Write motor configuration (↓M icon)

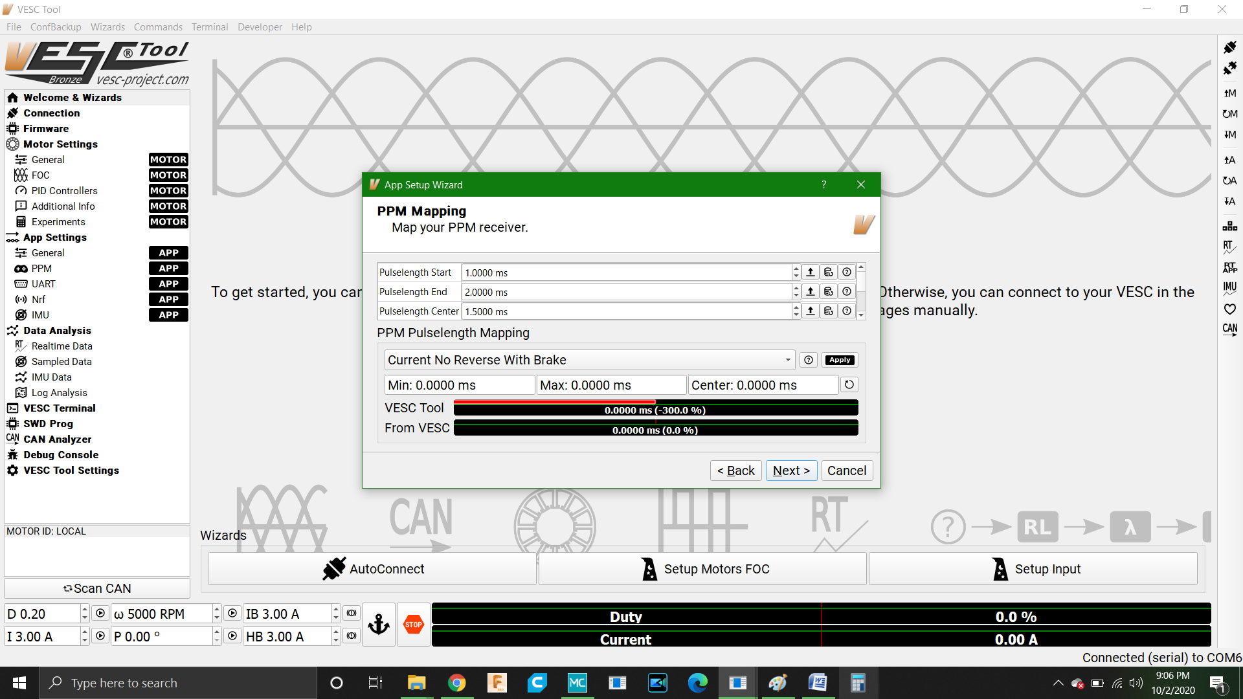point(1229,135)
